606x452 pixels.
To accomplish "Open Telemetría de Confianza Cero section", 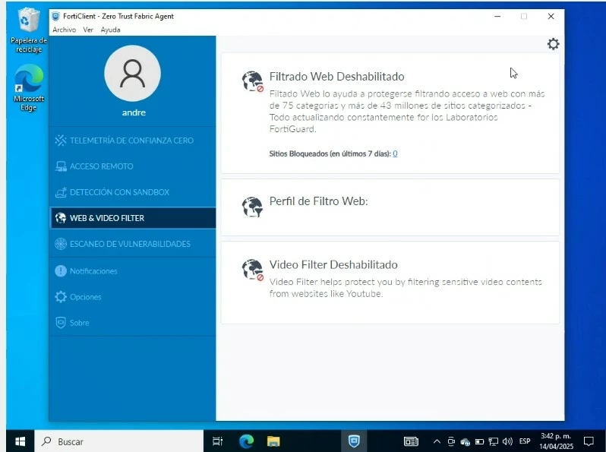I will pyautogui.click(x=133, y=141).
